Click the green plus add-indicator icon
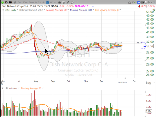The image size is (156, 117). click(3, 2)
